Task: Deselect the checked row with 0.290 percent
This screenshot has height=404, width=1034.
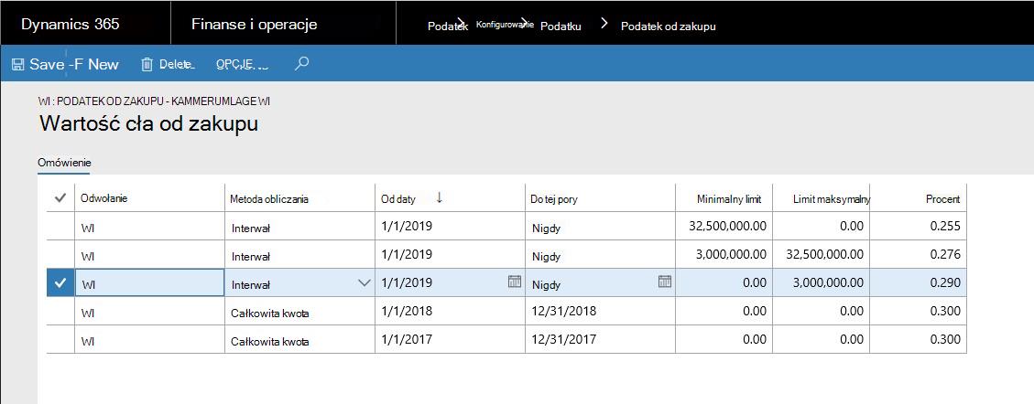Action: click(60, 282)
